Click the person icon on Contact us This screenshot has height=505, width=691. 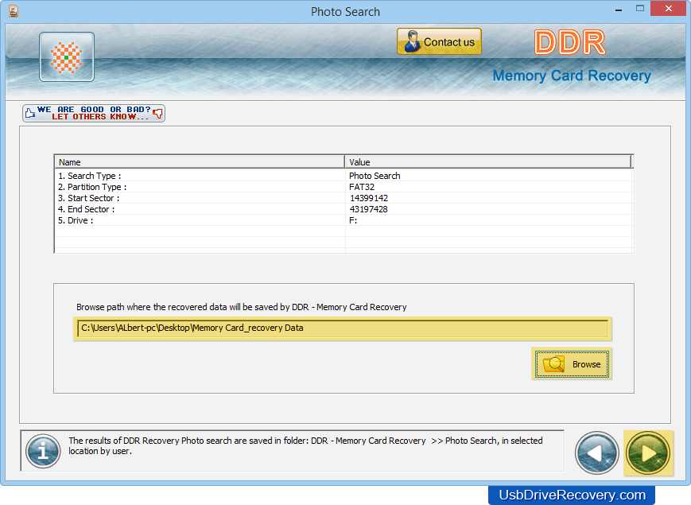[412, 41]
